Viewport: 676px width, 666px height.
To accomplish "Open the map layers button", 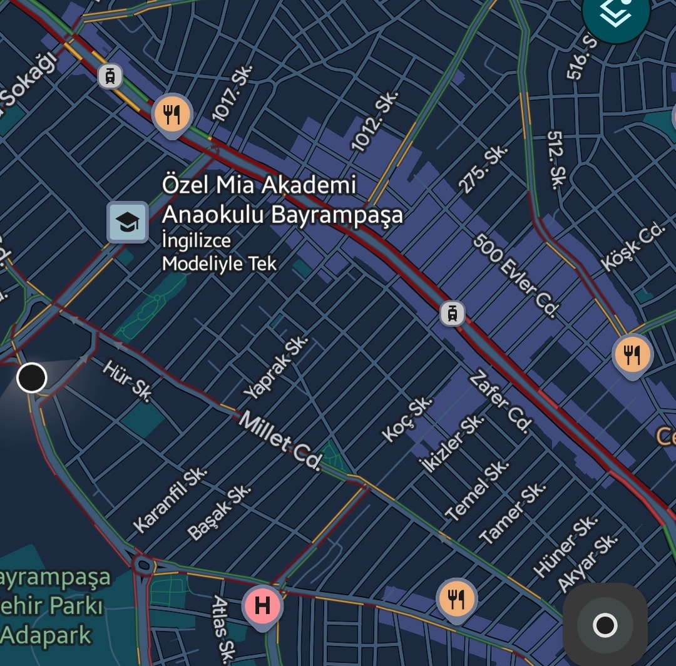I will coord(615,15).
